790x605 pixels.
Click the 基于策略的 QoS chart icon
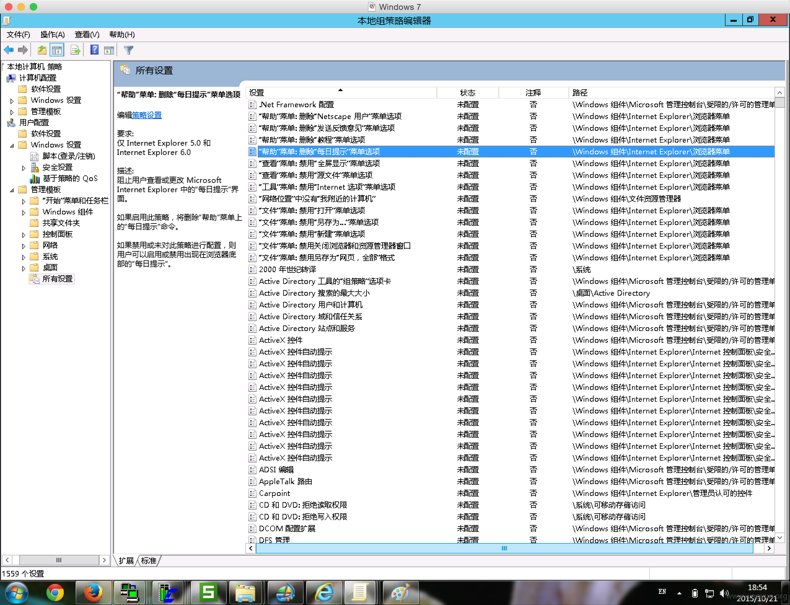(x=35, y=179)
